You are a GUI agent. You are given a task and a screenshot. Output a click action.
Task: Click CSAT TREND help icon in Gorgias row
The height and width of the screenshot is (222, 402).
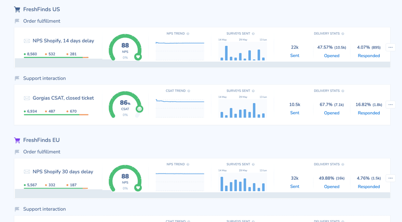point(189,91)
